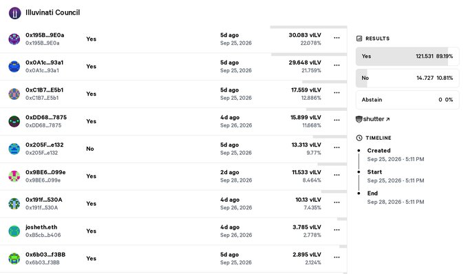Click the avatar of voter 0x205F...e132

14,149
